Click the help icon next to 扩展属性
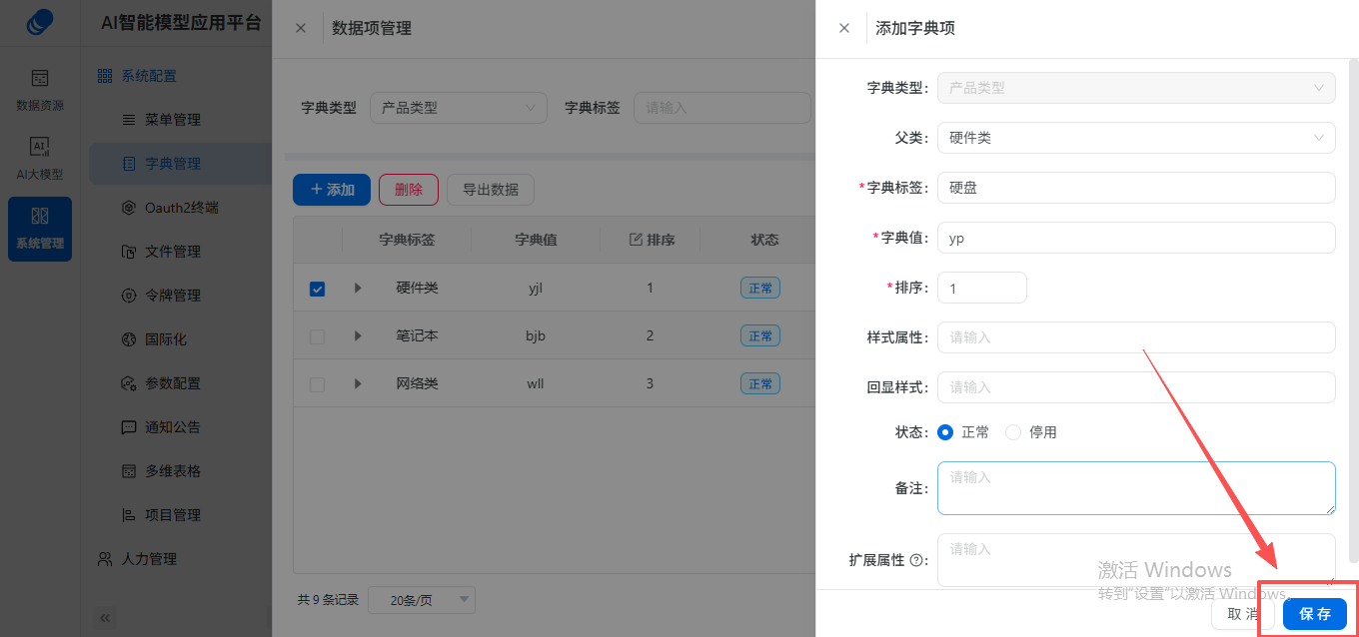The height and width of the screenshot is (637, 1359). point(915,561)
